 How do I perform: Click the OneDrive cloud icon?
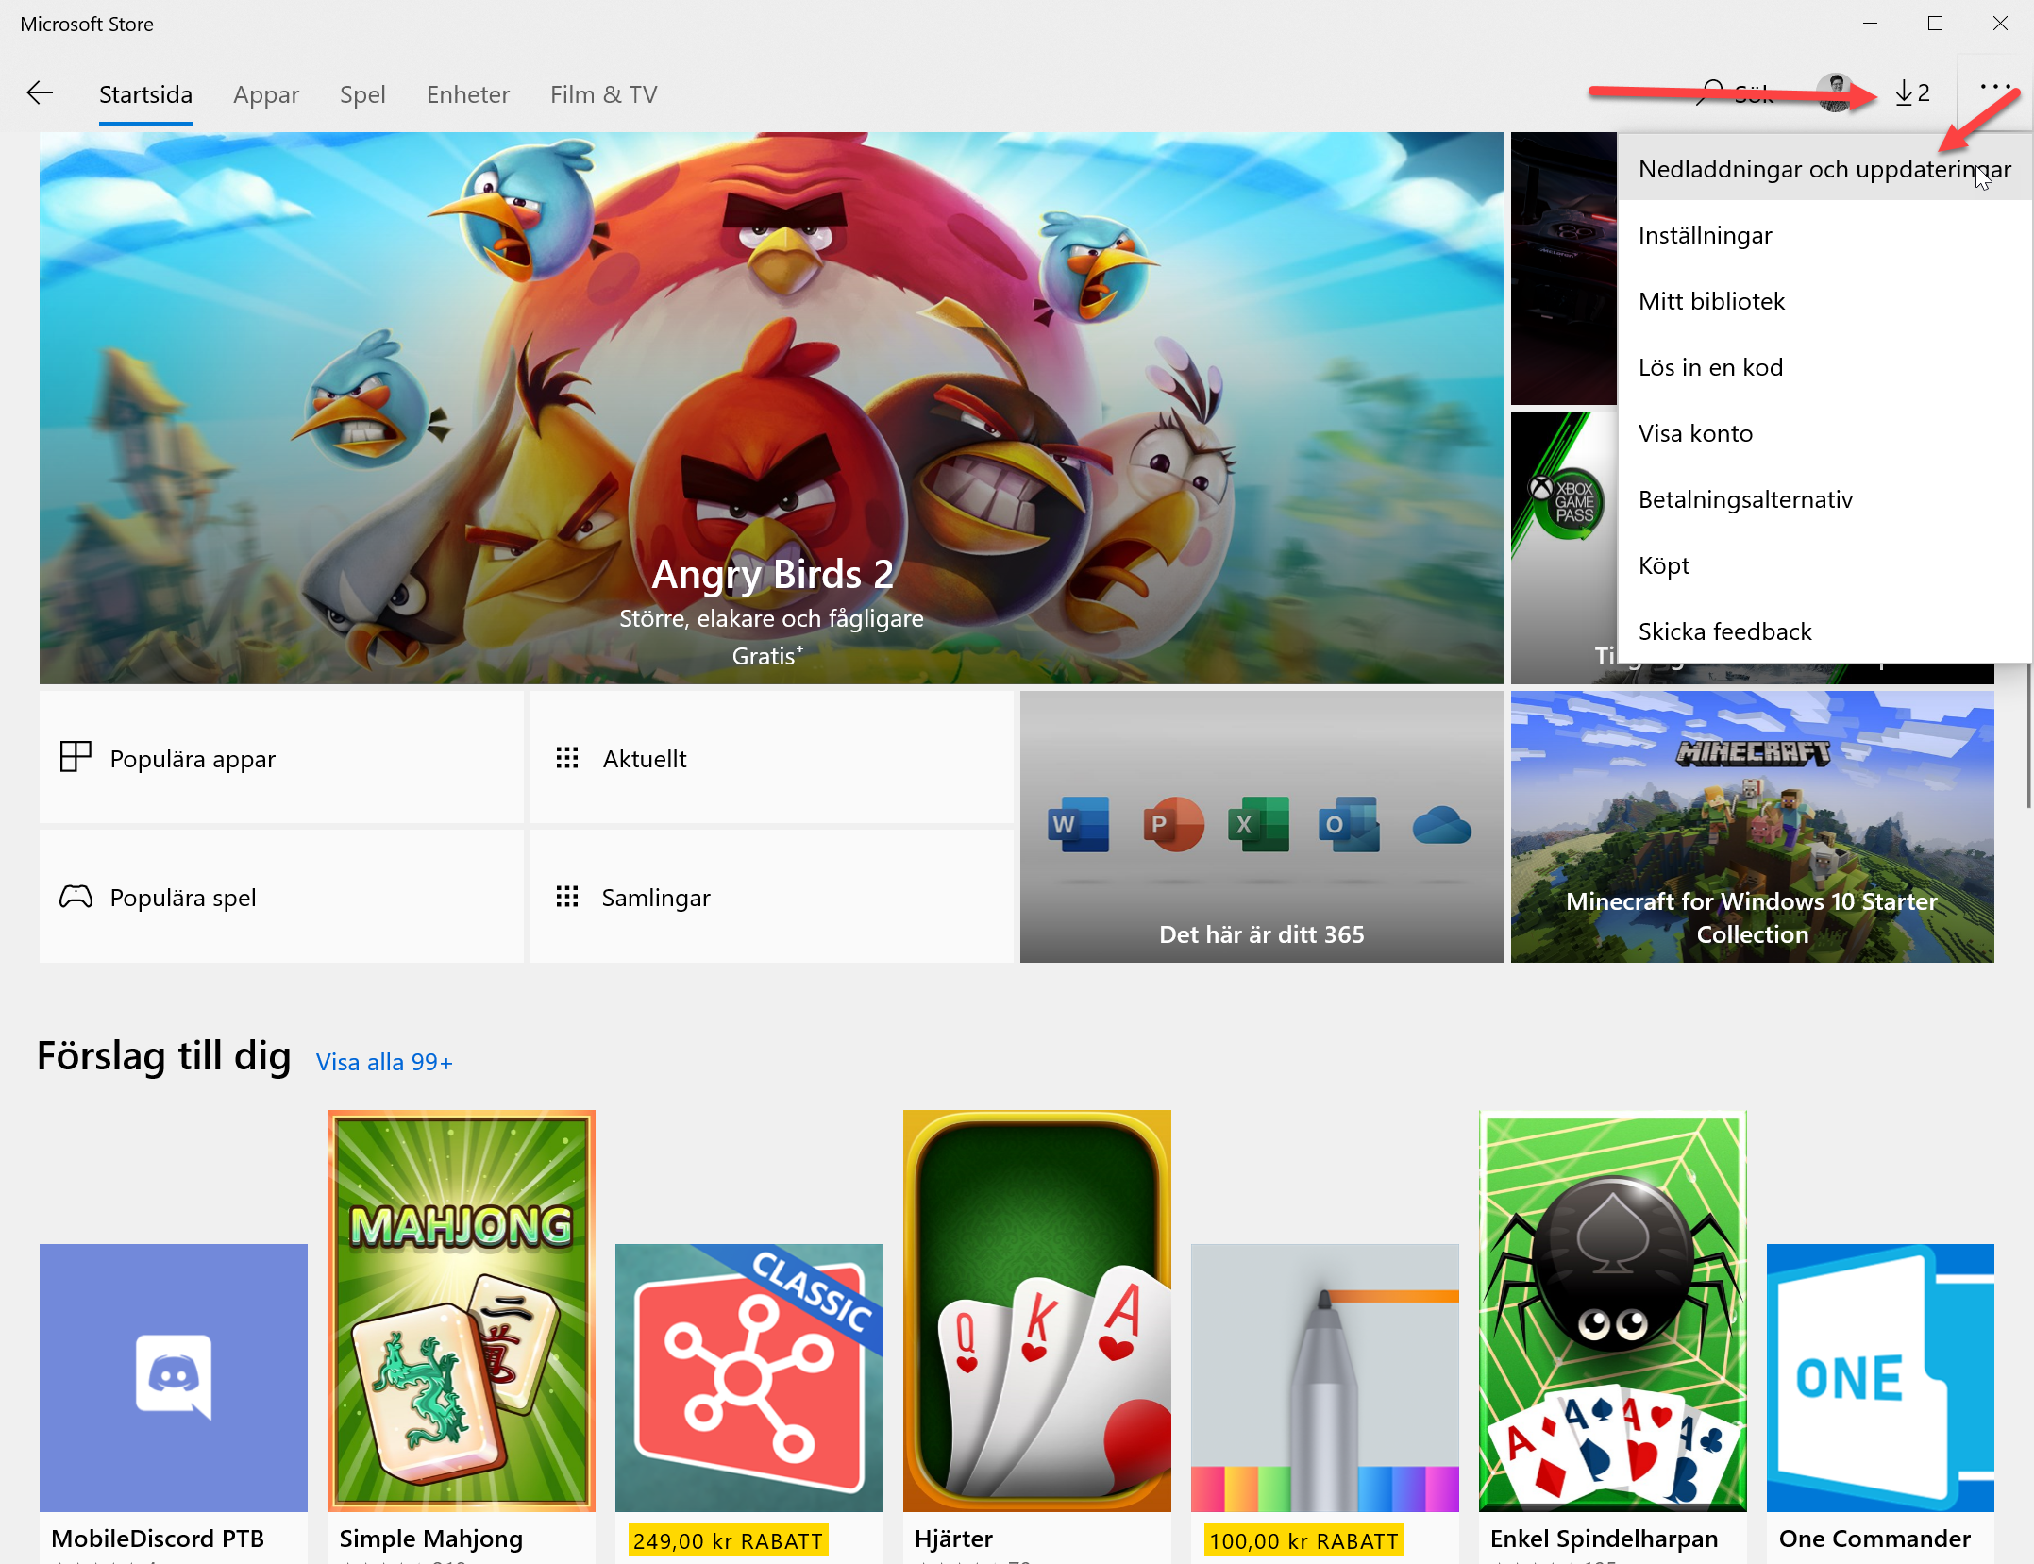tap(1441, 826)
